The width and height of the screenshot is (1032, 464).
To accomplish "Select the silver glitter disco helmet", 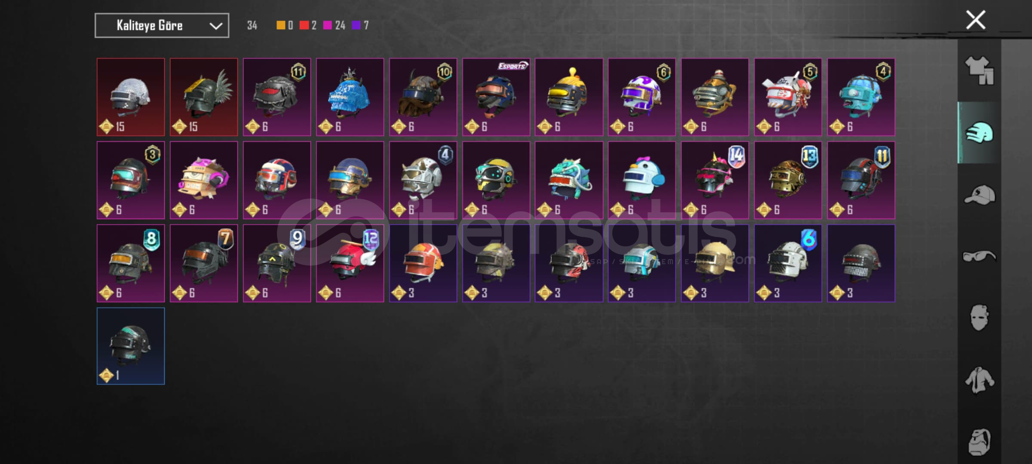I will [131, 97].
